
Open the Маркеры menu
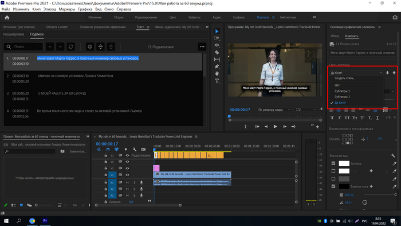click(67, 9)
